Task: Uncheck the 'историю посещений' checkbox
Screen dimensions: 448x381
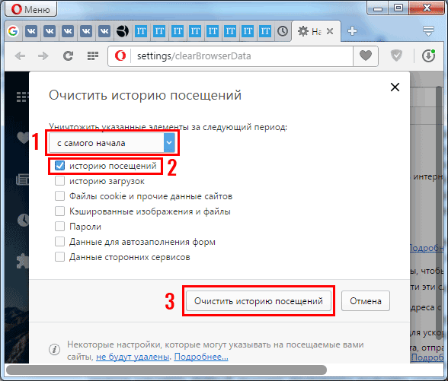Action: tap(59, 166)
